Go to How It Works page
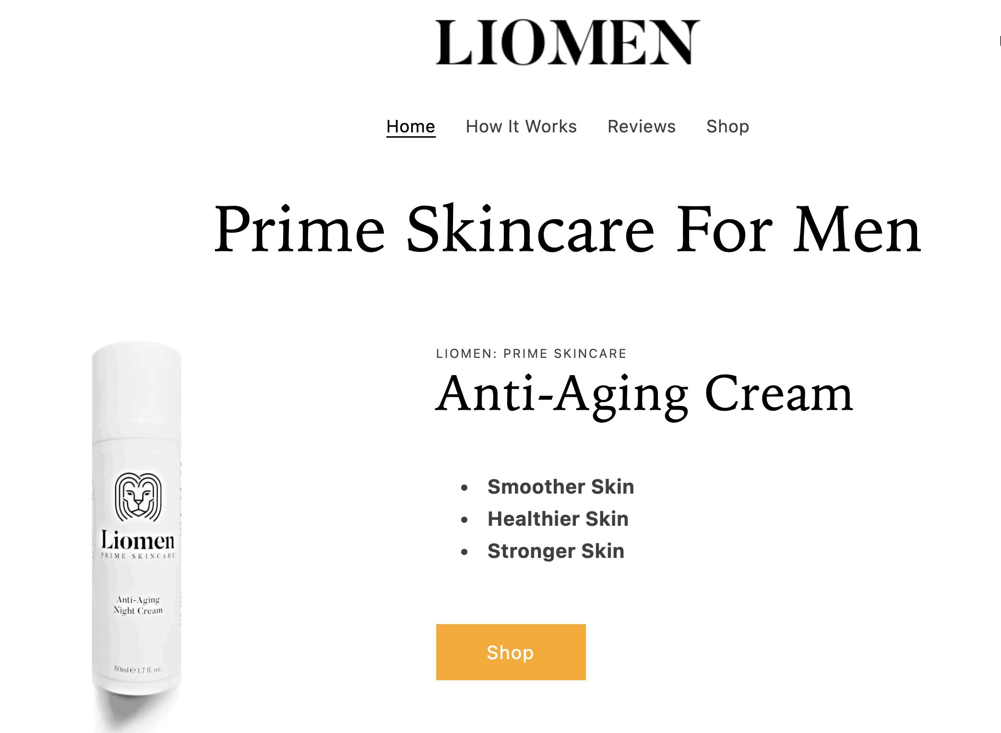Screen dimensions: 1001x733 [x=521, y=127]
